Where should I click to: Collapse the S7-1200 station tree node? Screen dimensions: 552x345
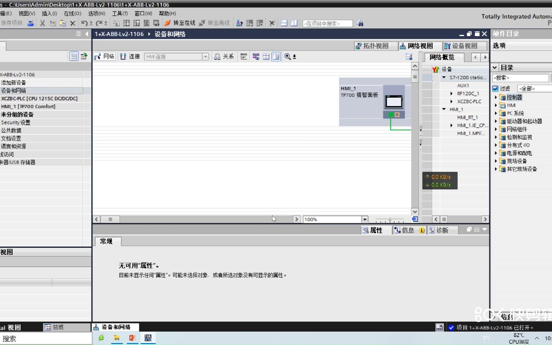(x=444, y=77)
